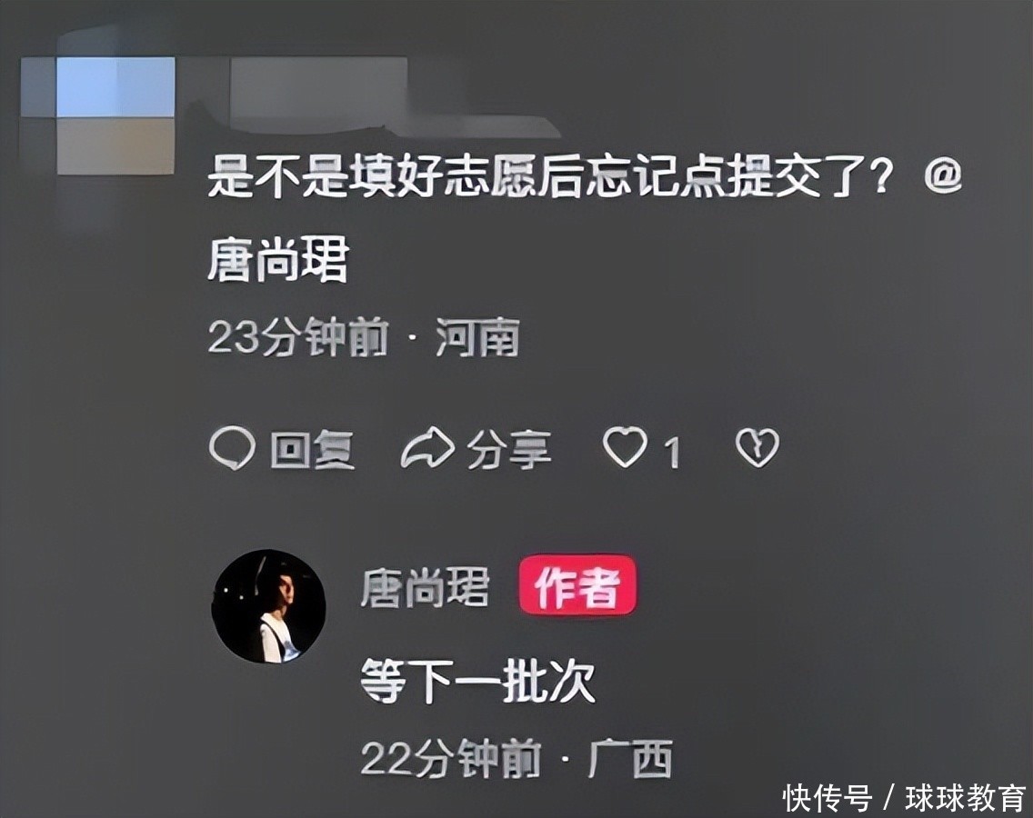Click the 河南 location tag

(477, 337)
